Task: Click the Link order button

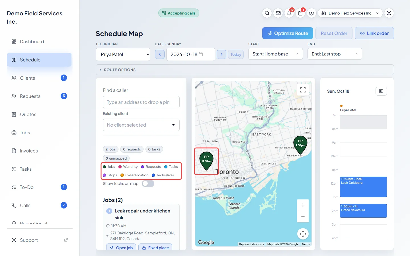Action: (x=374, y=33)
